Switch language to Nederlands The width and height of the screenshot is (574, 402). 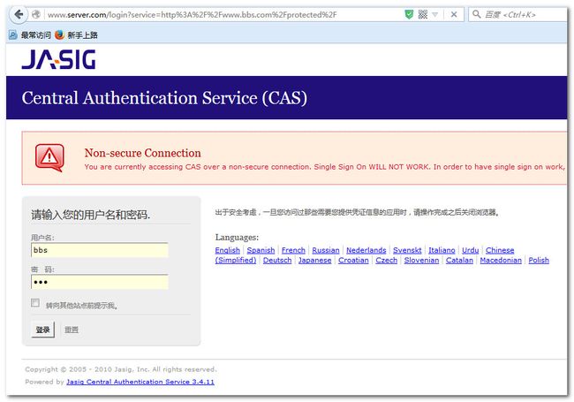point(366,250)
